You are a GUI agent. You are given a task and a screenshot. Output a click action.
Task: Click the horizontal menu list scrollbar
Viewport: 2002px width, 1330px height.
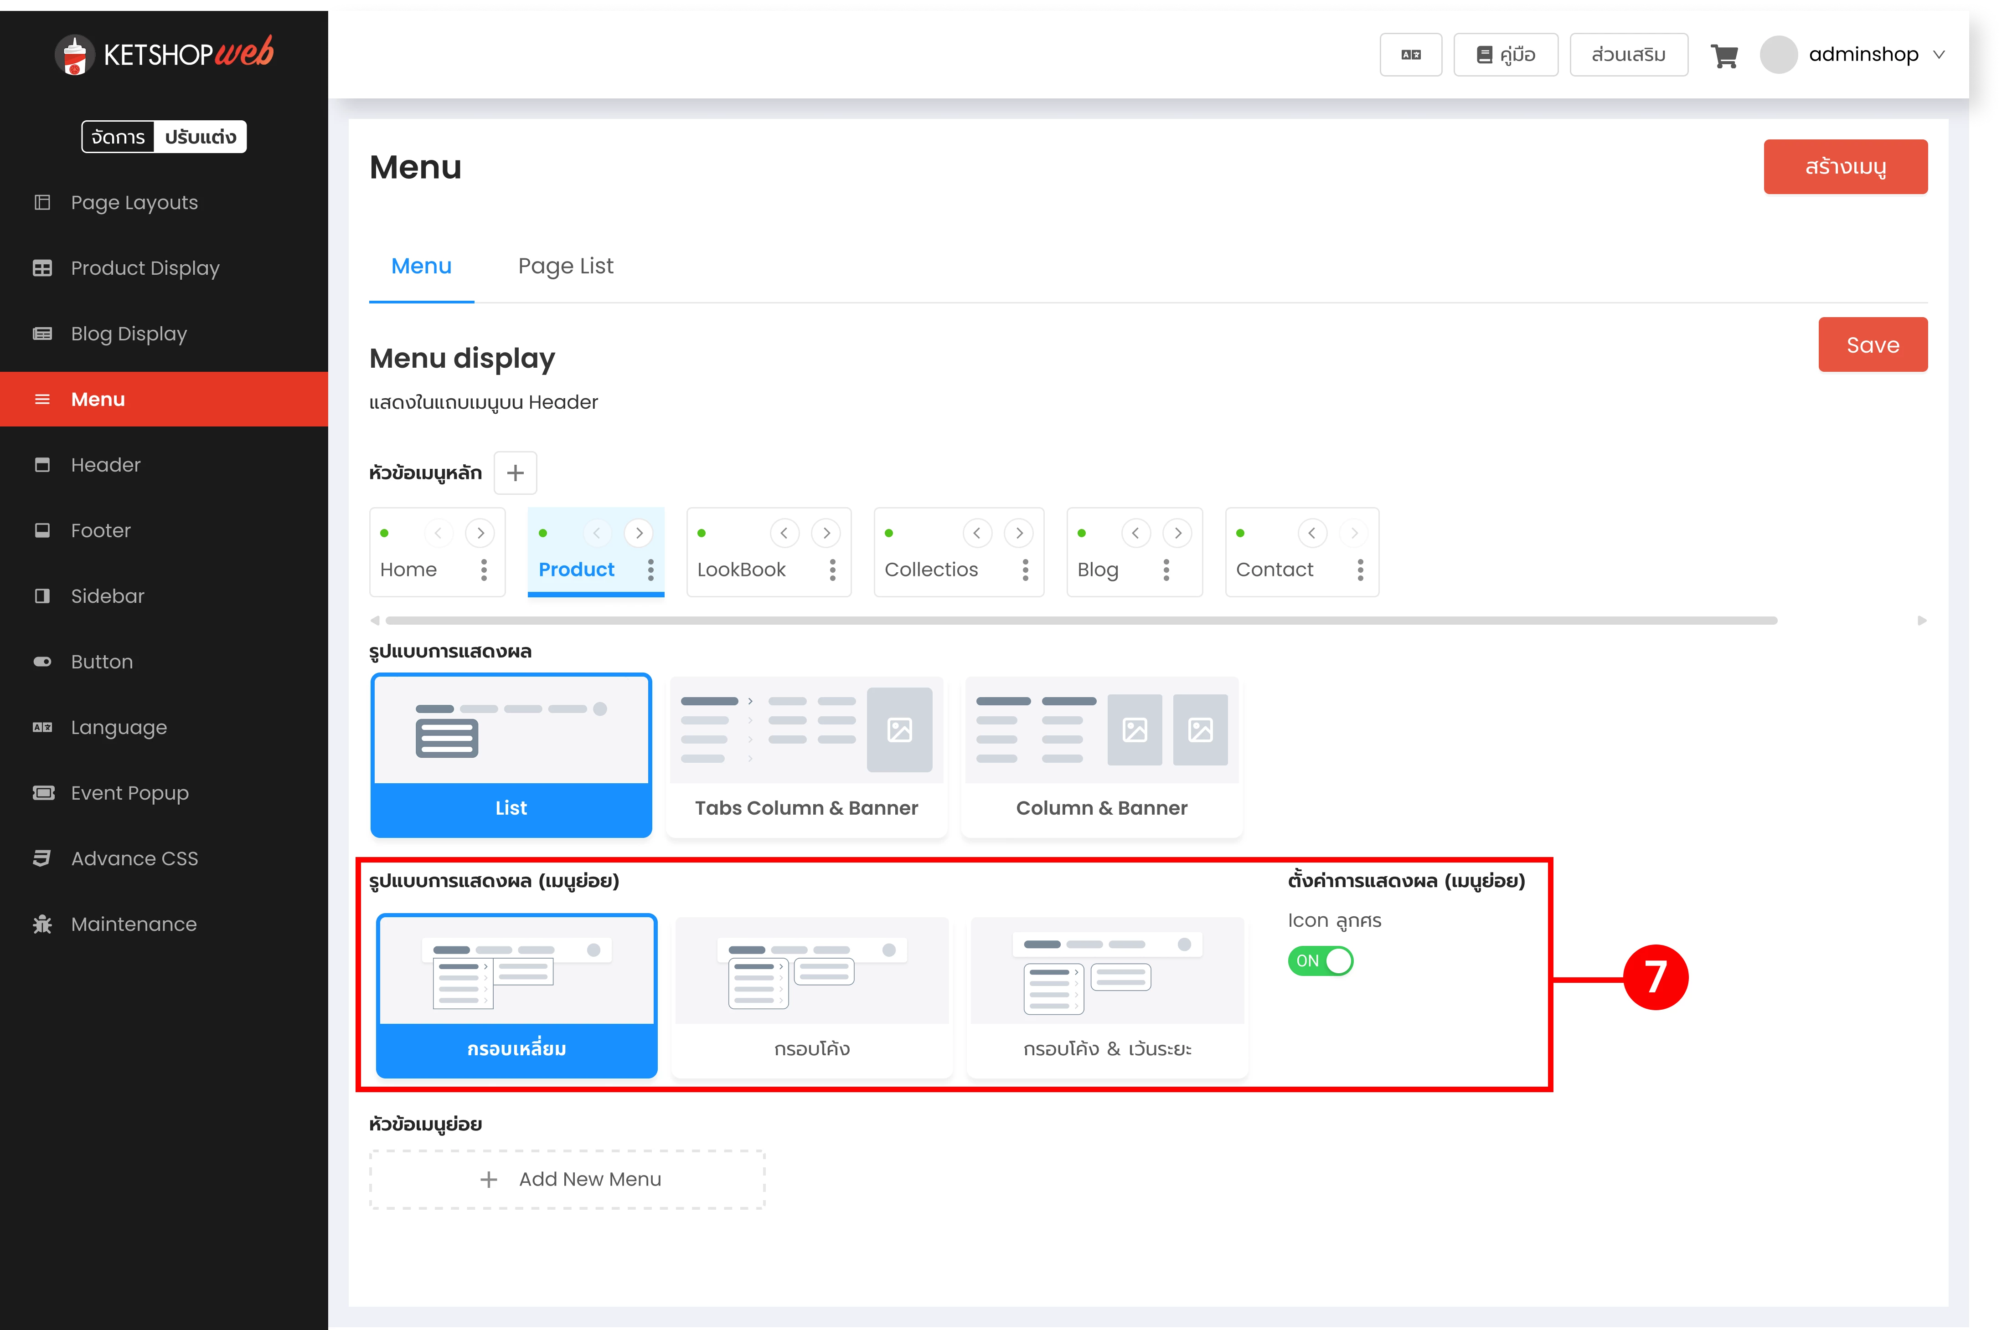click(1081, 621)
